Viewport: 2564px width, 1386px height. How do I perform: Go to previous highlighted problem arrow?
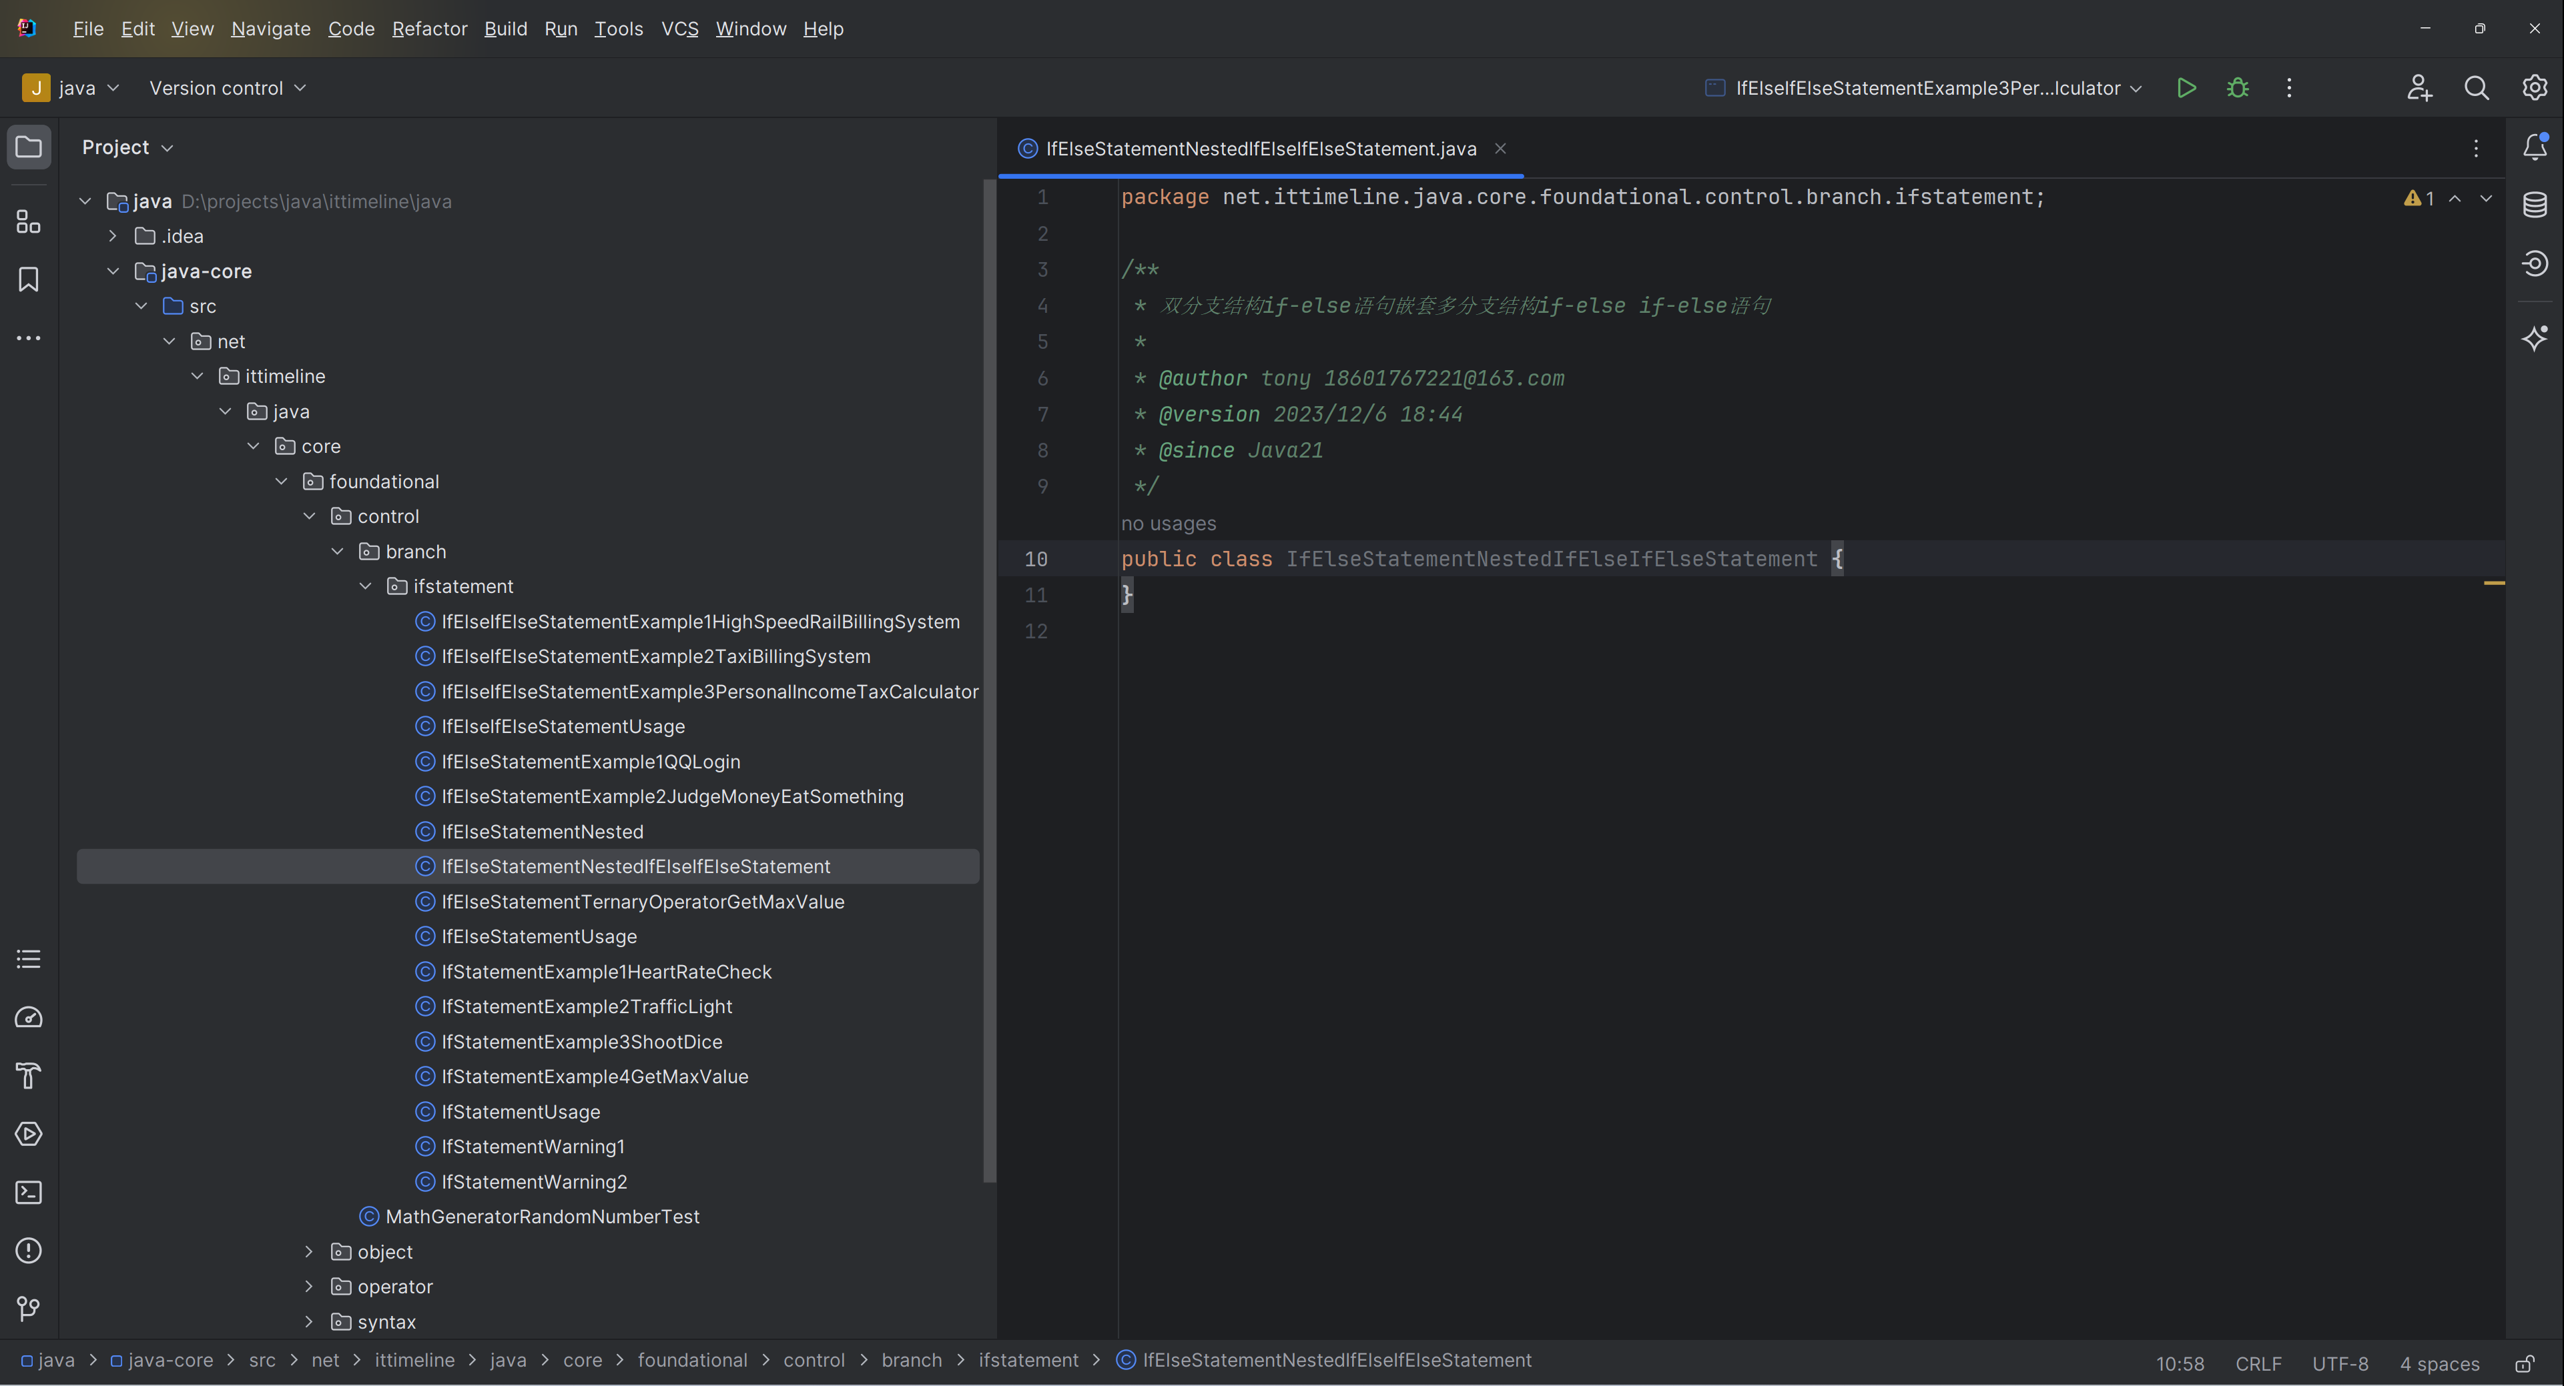(x=2455, y=198)
